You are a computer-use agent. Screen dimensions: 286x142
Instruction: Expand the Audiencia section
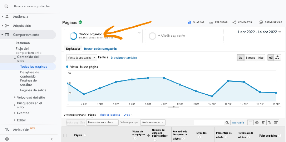click(x=3, y=16)
